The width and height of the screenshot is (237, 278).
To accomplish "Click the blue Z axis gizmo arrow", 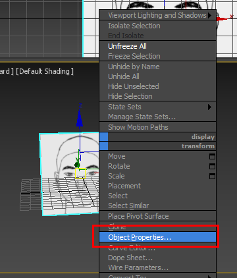I will (80, 119).
